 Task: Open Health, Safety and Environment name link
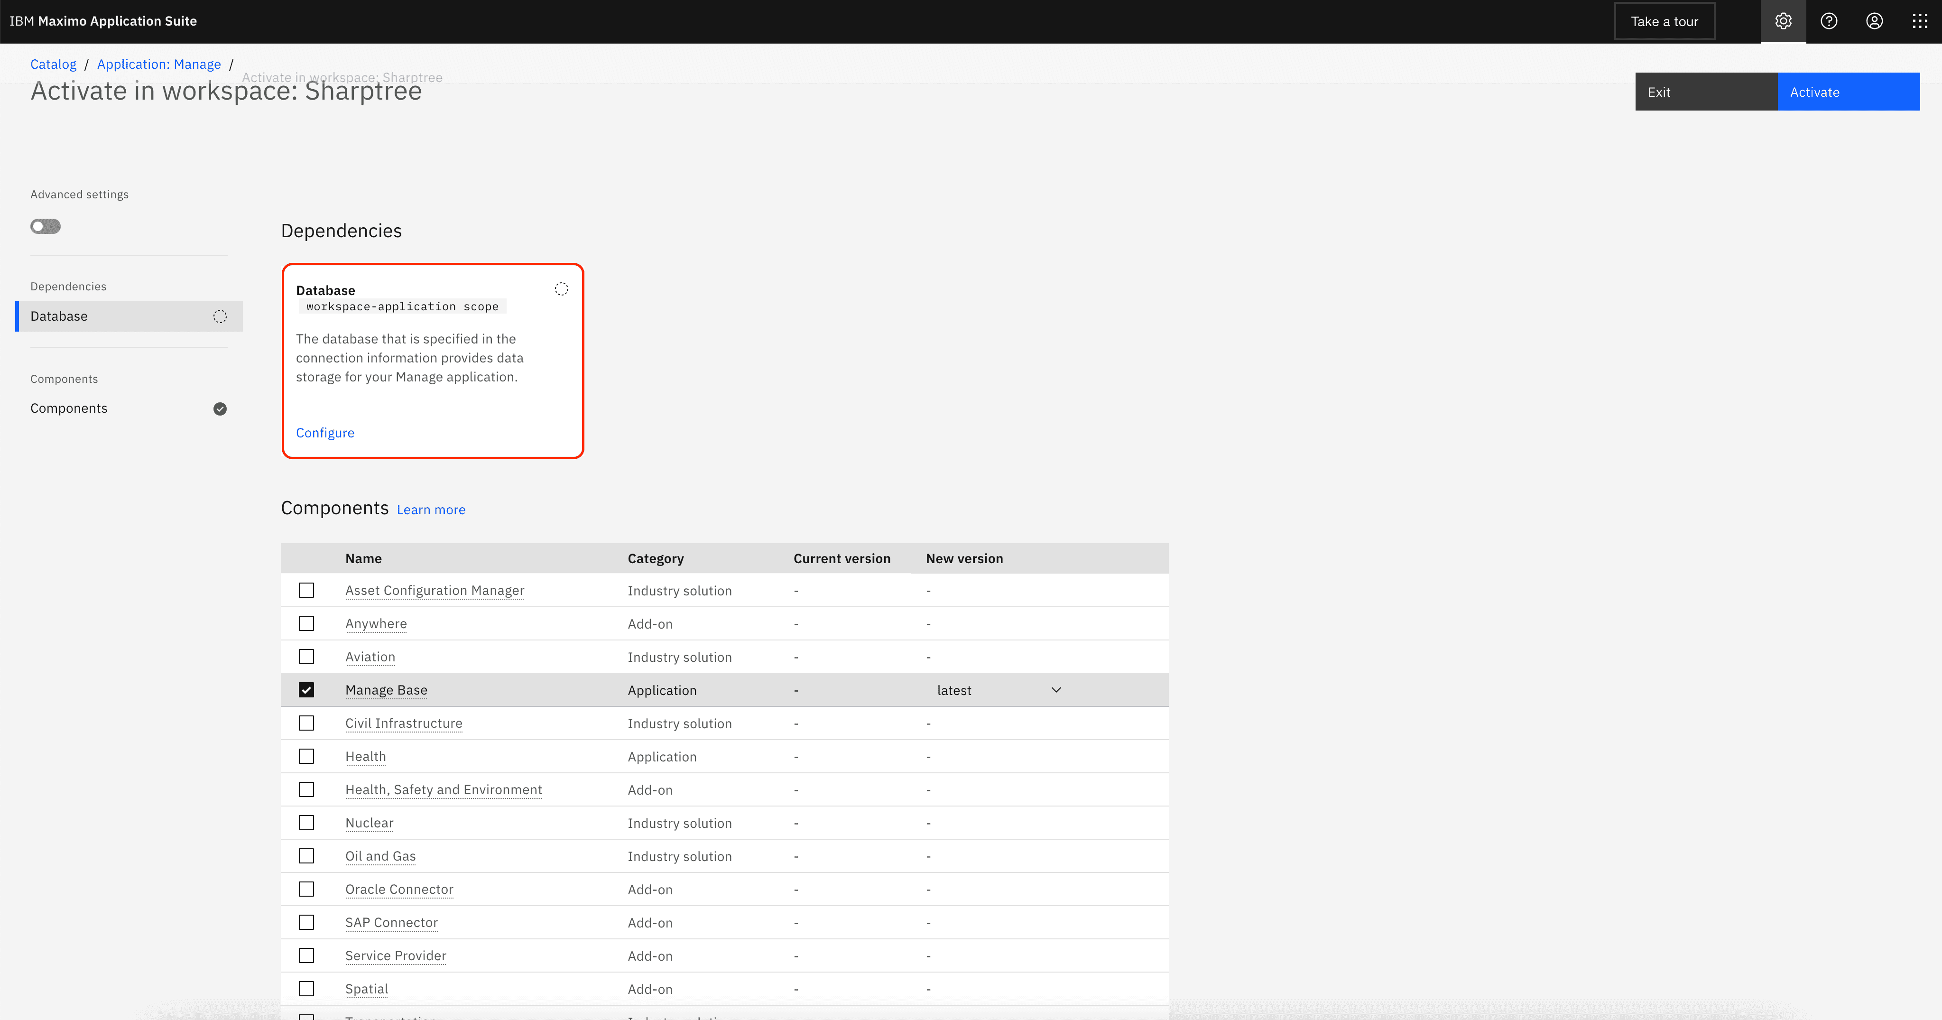444,789
